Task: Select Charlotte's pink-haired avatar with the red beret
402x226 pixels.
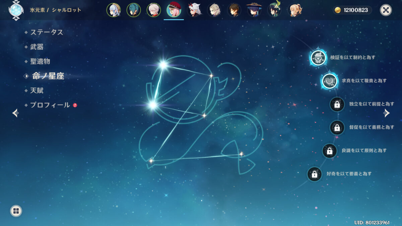Action: 174,10
